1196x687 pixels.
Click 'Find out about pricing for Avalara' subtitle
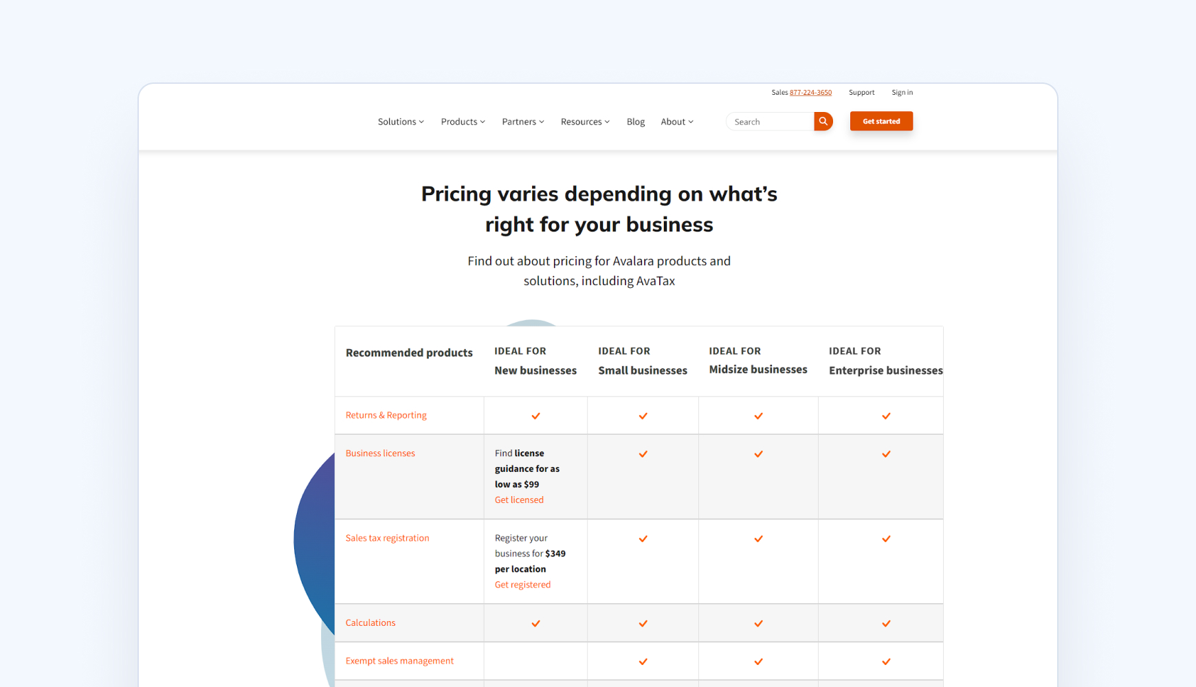[x=599, y=271]
